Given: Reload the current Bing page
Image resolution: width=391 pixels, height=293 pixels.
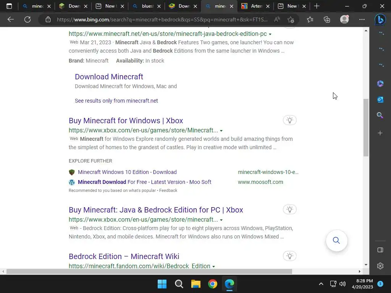Looking at the screenshot, I should [27, 19].
